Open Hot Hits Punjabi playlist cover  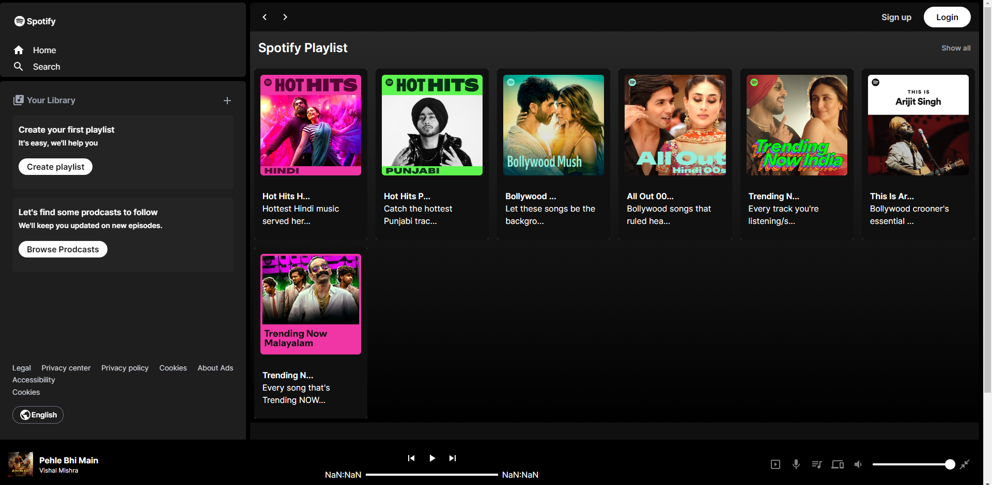(432, 125)
